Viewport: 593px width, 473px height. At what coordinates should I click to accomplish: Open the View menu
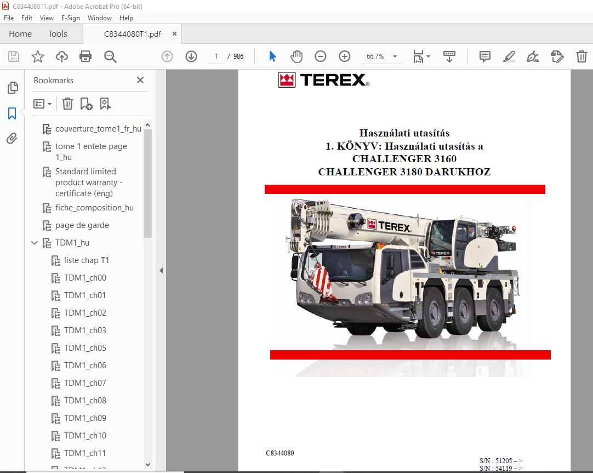point(47,18)
